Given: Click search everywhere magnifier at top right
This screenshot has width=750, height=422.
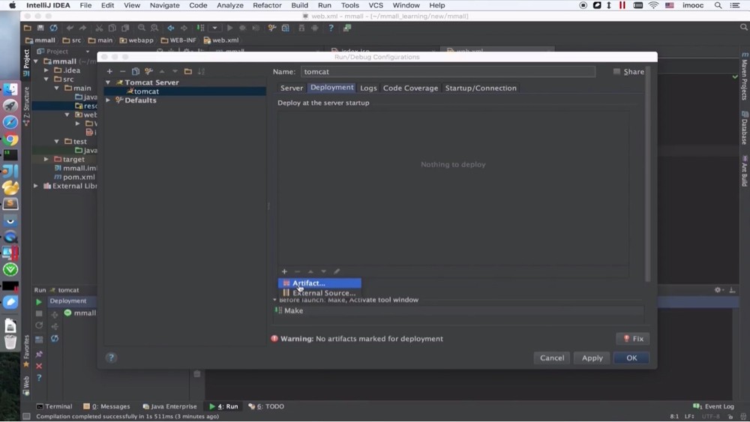Looking at the screenshot, I should pyautogui.click(x=743, y=28).
